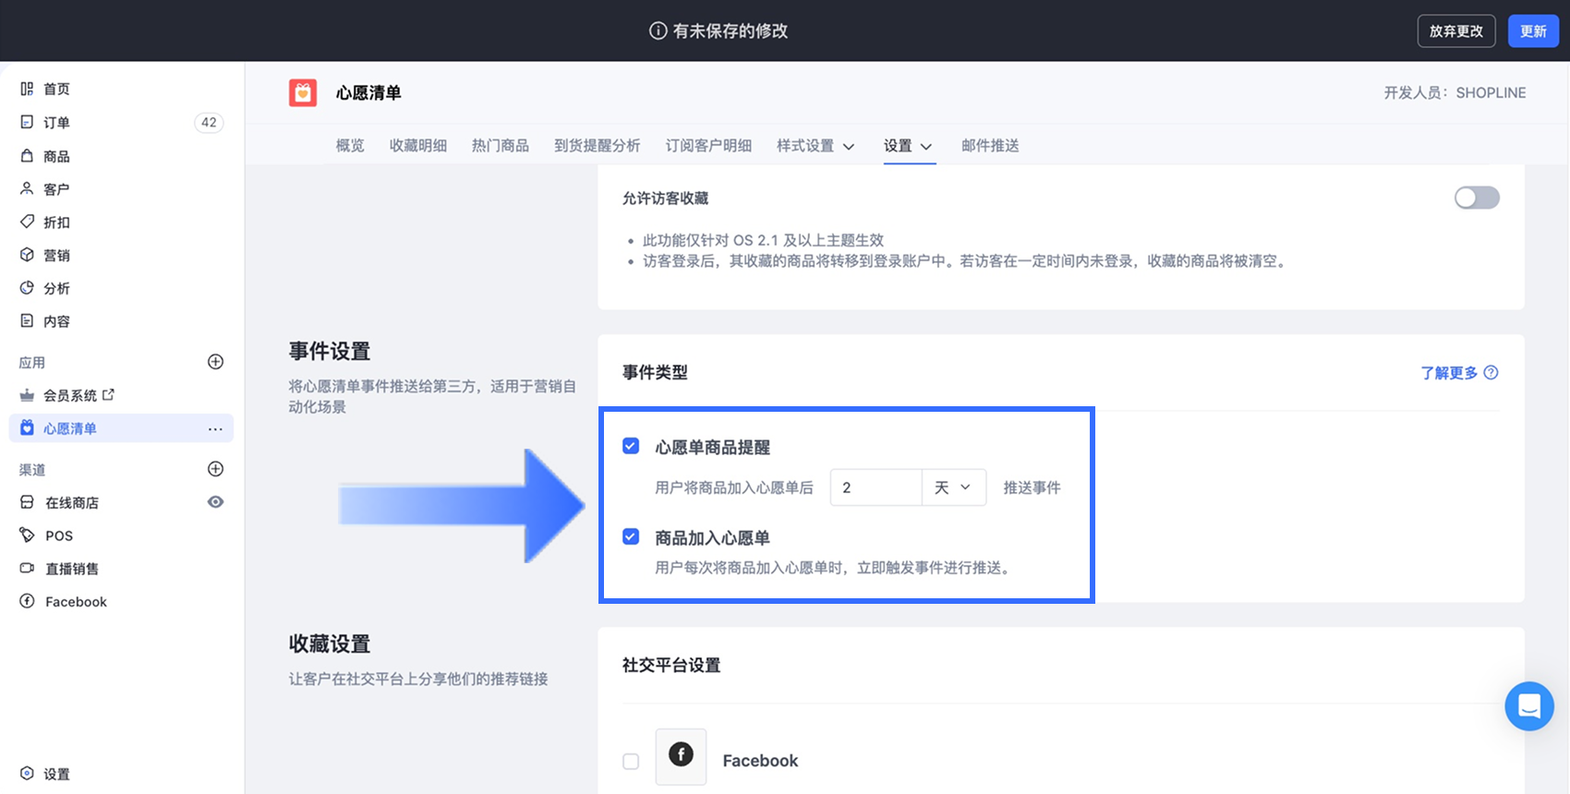Click the 了解更多 question mark icon
Image resolution: width=1570 pixels, height=794 pixels.
click(1491, 373)
